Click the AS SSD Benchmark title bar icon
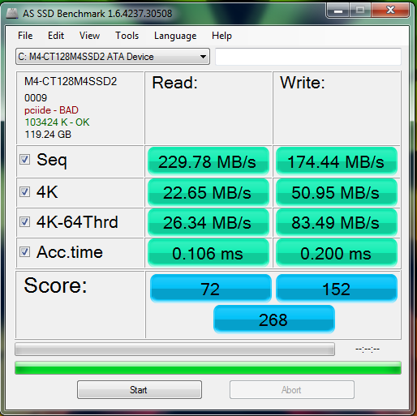417x416 pixels. pos(12,13)
